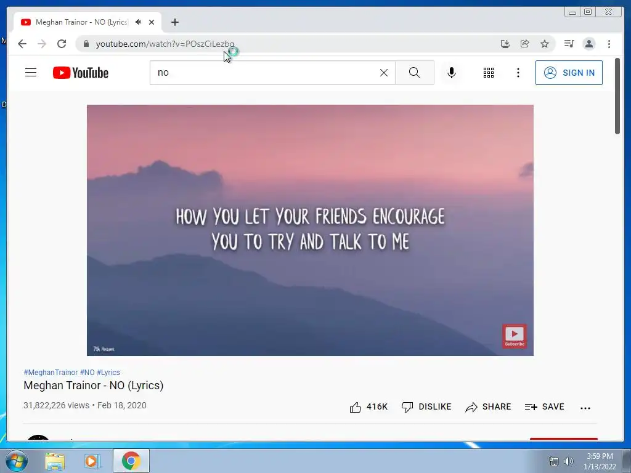The width and height of the screenshot is (631, 473).
Task: Click the SHARE button
Action: coord(488,407)
